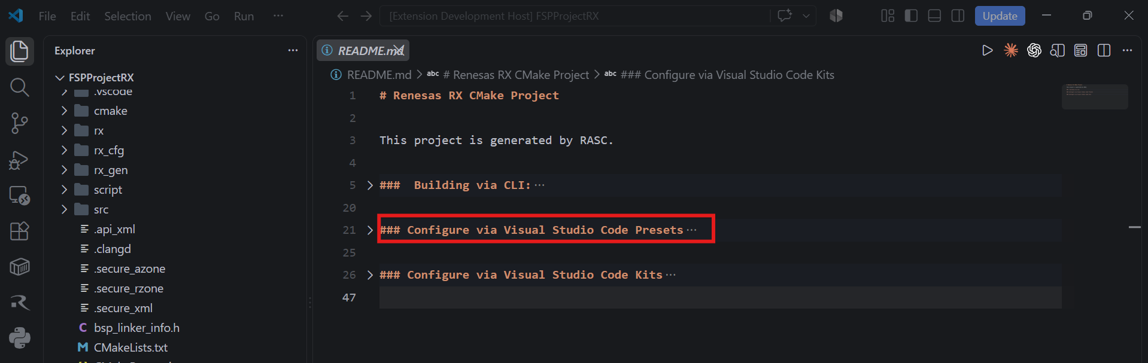Click the command center search field
Image resolution: width=1148 pixels, height=363 pixels.
click(x=575, y=16)
